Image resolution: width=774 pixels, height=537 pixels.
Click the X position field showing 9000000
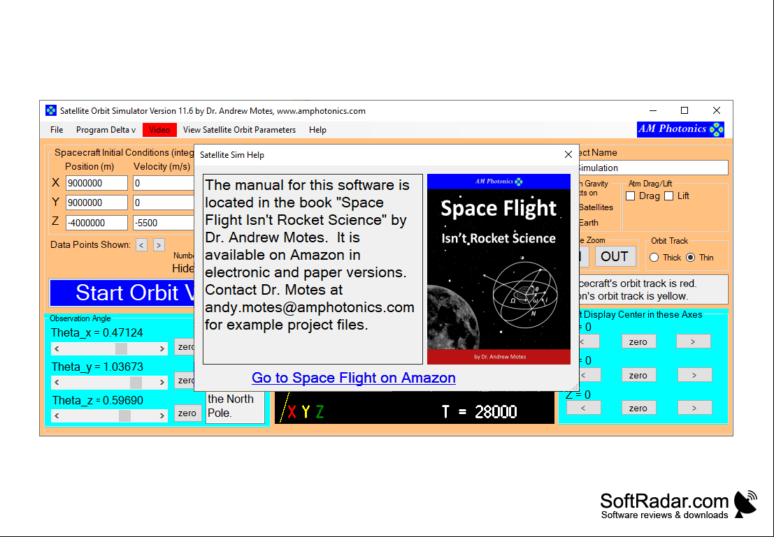click(96, 183)
